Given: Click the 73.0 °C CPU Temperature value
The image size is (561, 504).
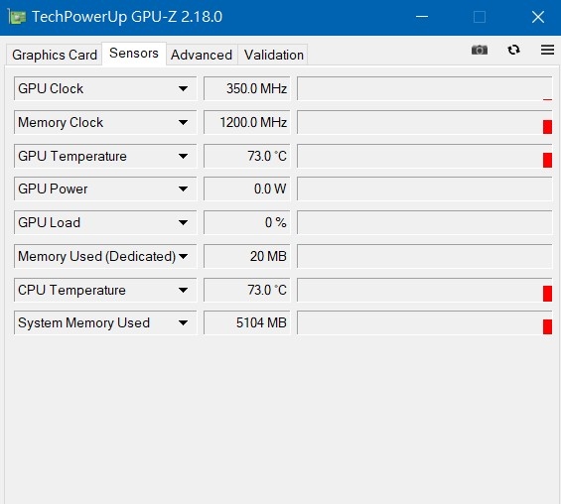Looking at the screenshot, I should click(247, 290).
